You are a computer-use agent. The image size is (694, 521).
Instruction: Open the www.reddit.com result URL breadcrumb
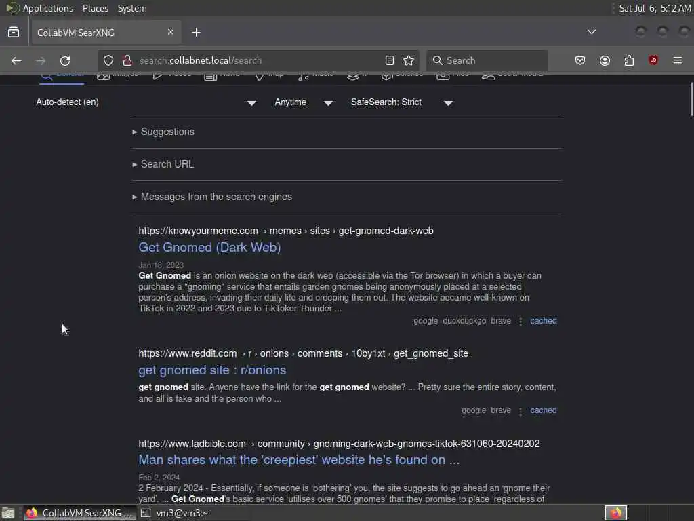pyautogui.click(x=303, y=353)
